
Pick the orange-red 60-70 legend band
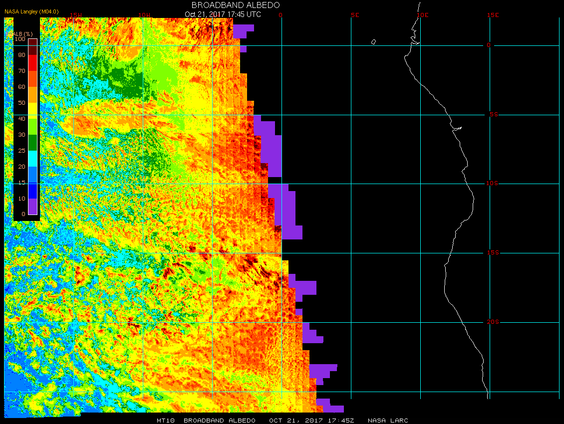(33, 79)
